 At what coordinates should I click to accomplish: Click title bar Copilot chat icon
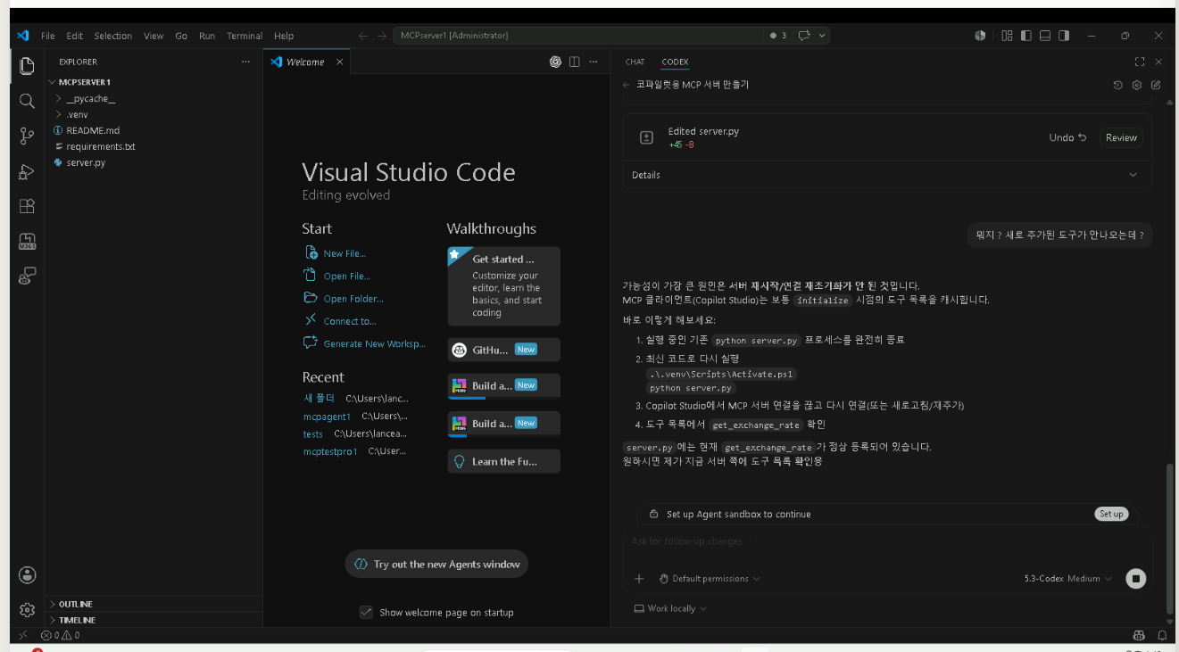pos(803,36)
